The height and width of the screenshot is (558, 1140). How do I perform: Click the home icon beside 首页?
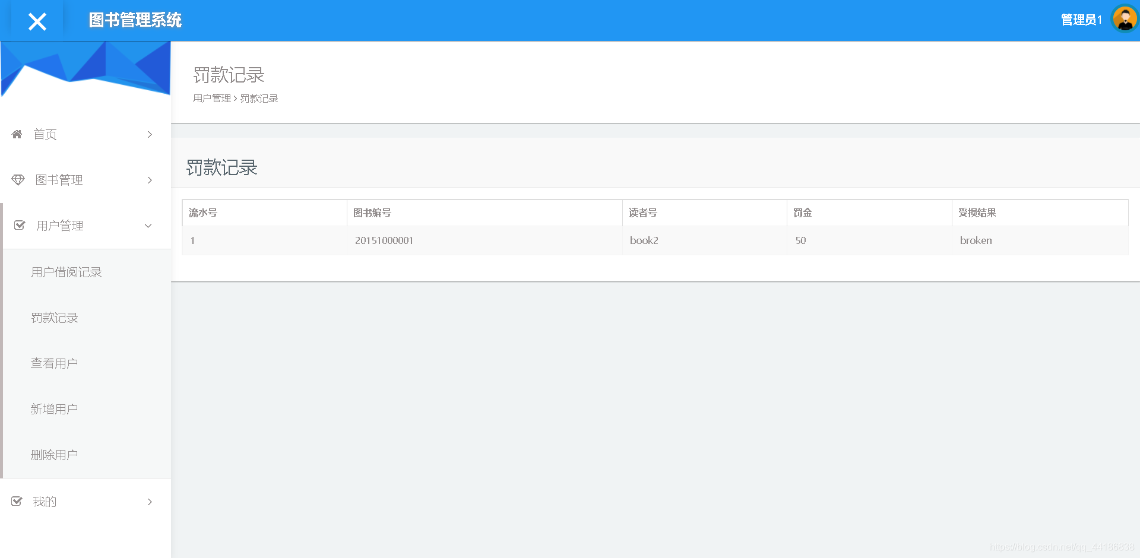tap(17, 134)
